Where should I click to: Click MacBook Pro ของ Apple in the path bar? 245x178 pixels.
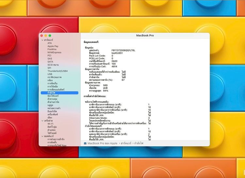(x=102, y=143)
